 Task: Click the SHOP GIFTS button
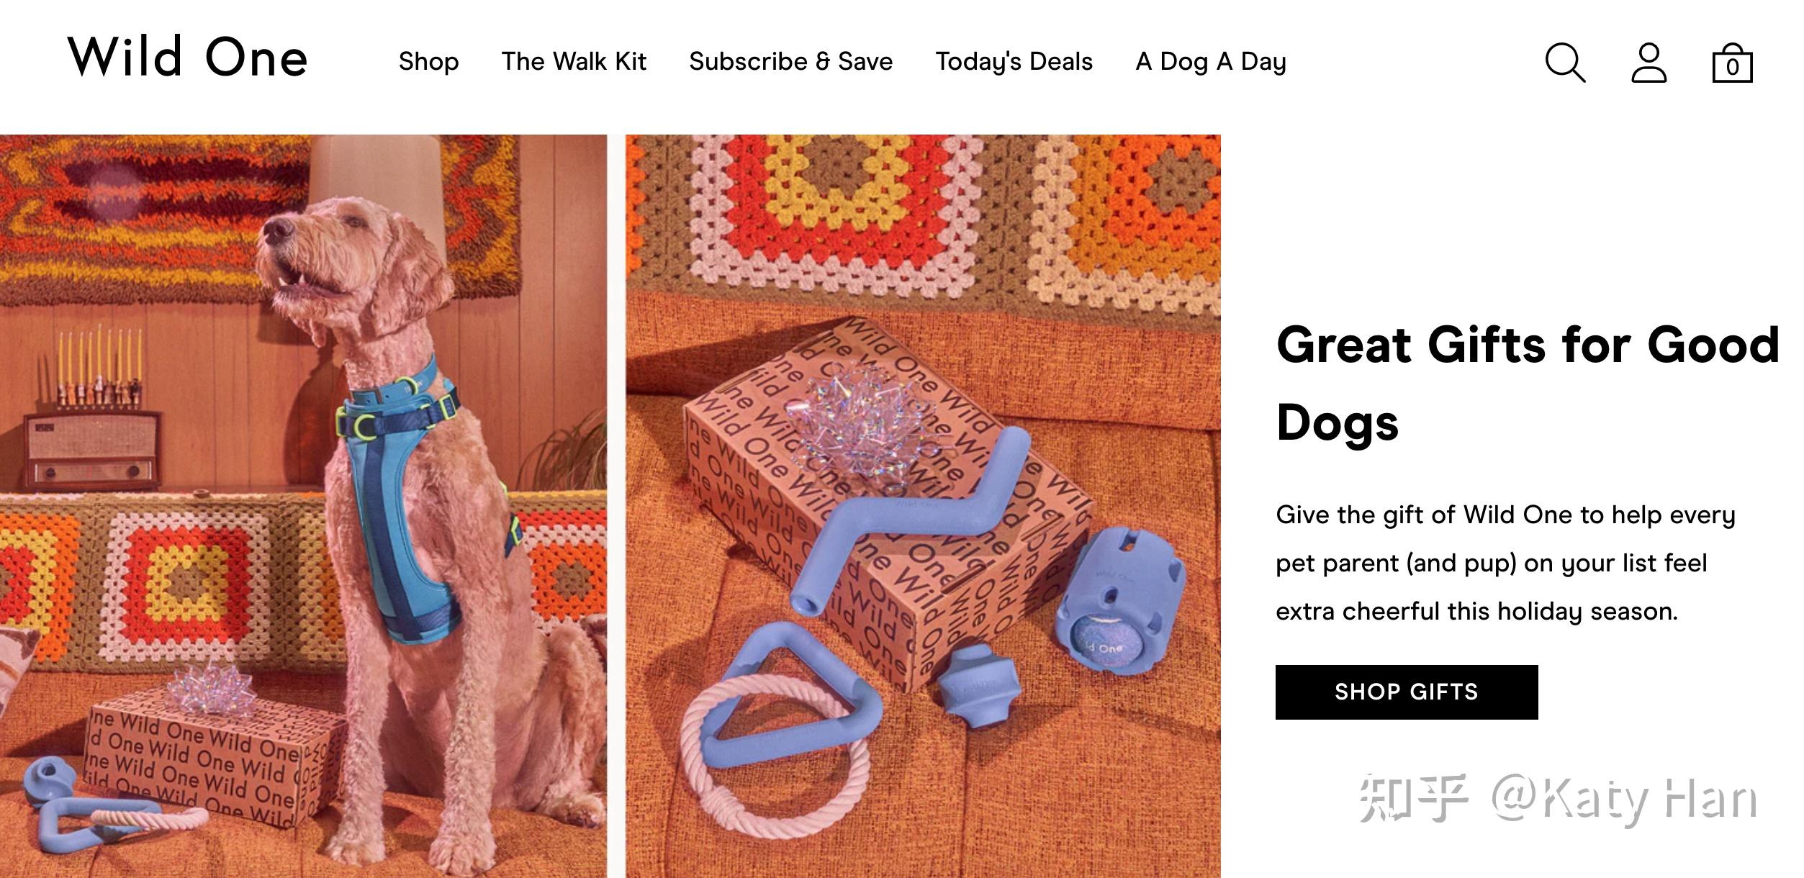[x=1407, y=692]
